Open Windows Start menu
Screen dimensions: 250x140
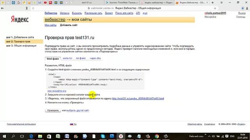[4, 136]
